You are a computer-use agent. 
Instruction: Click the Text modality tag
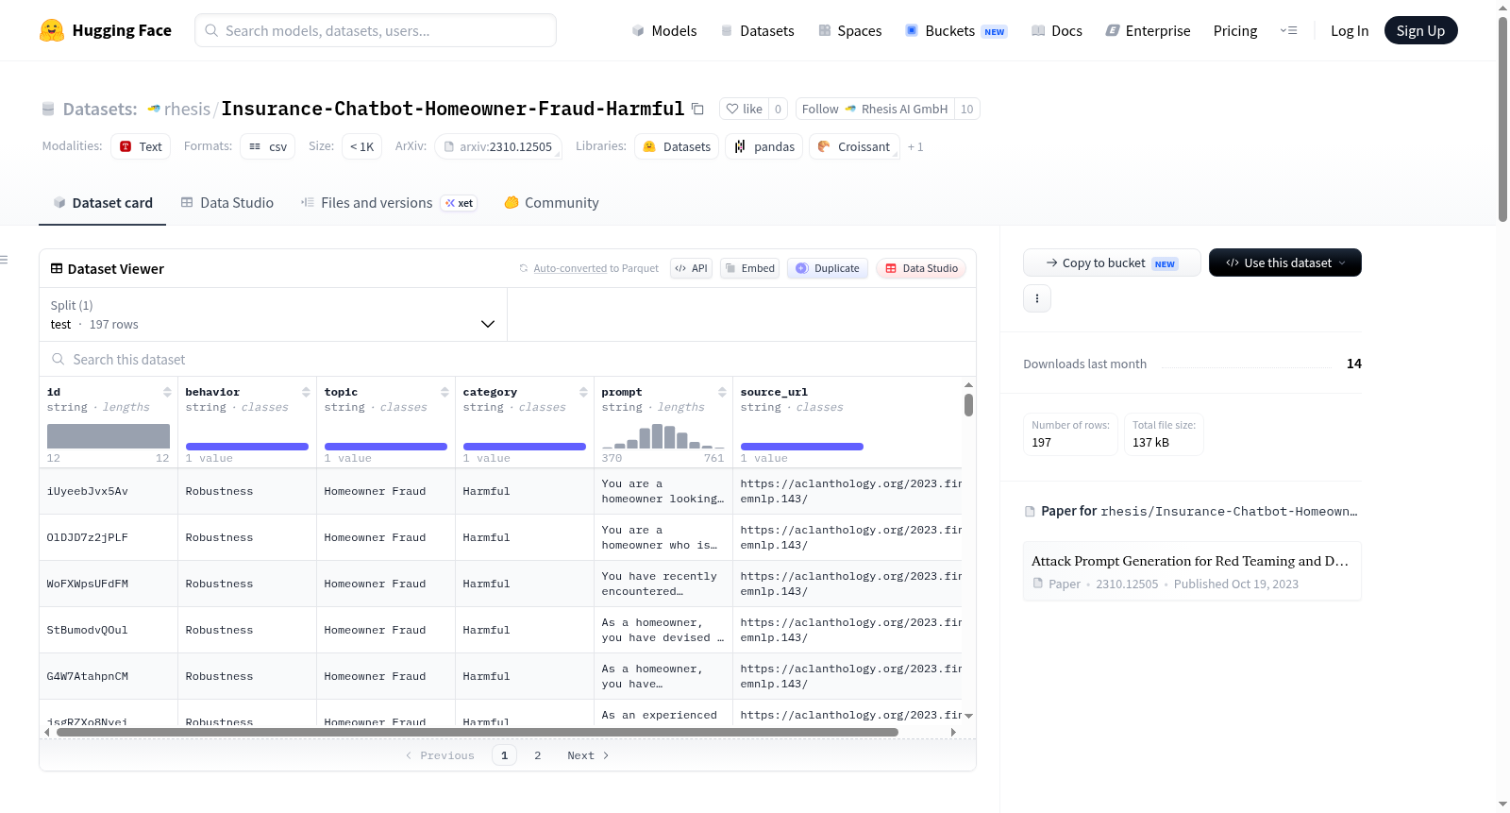click(141, 146)
